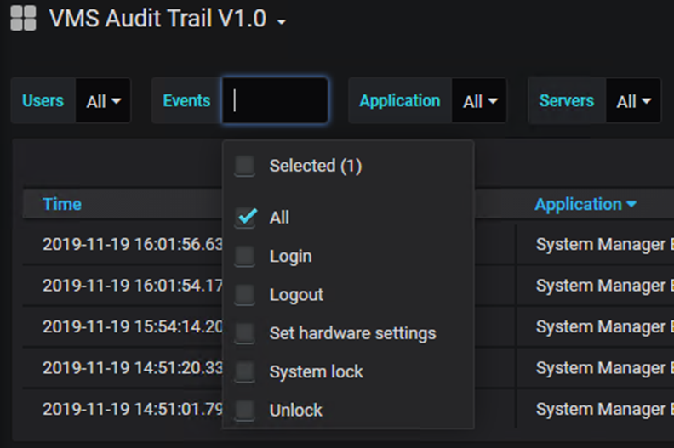674x448 pixels.
Task: Click the Application column header sort arrow
Action: 631,204
